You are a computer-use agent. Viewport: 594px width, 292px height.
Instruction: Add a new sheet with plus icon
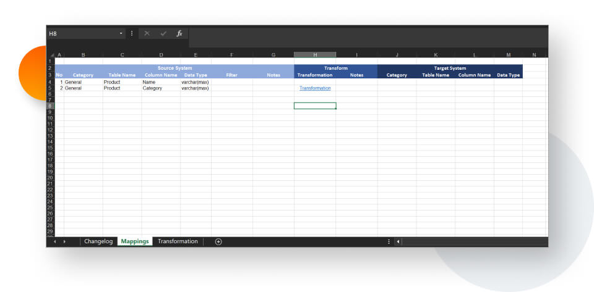[218, 241]
